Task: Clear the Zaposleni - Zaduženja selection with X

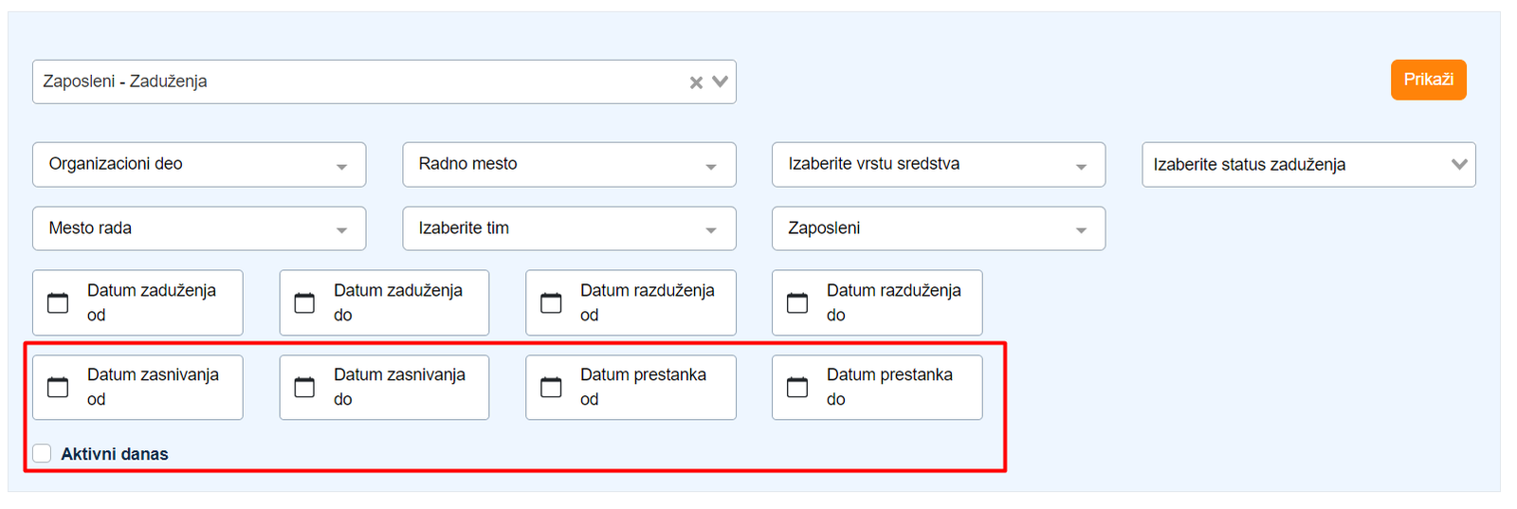Action: [696, 82]
